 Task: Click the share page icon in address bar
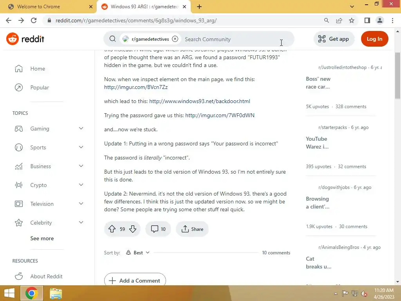tap(339, 20)
